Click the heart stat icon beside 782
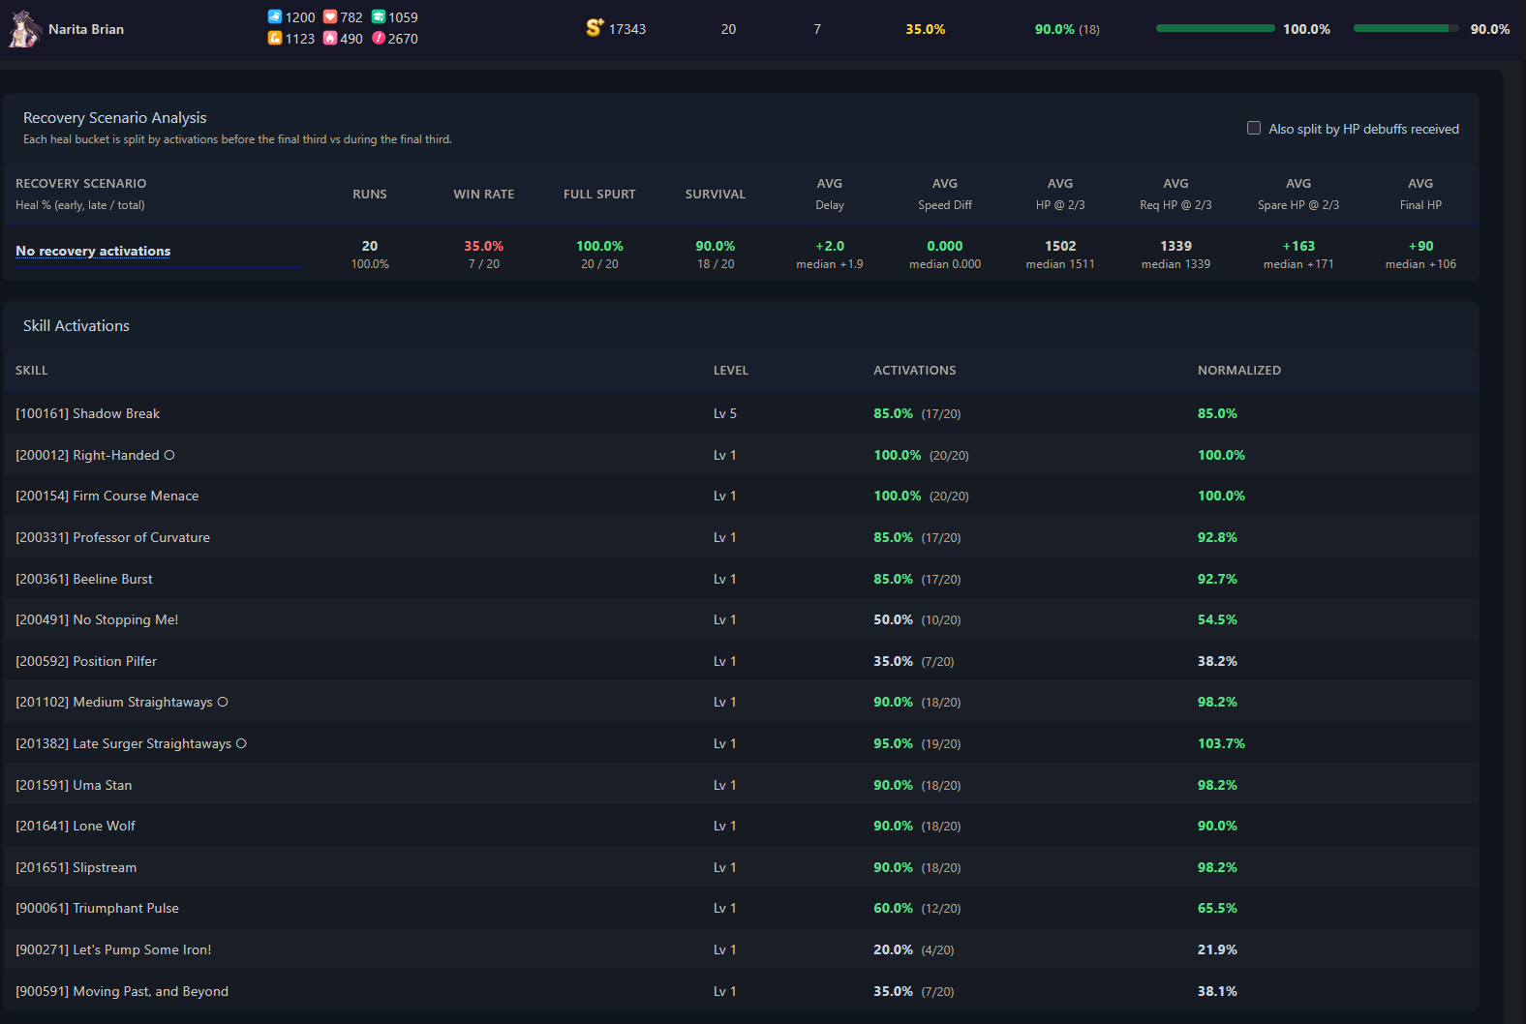1526x1024 pixels. click(x=330, y=17)
